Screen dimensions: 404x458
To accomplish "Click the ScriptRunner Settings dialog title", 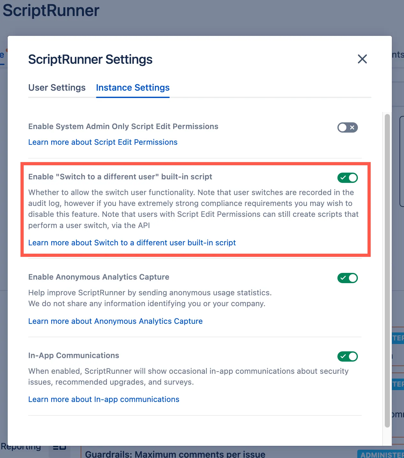I will pos(90,60).
